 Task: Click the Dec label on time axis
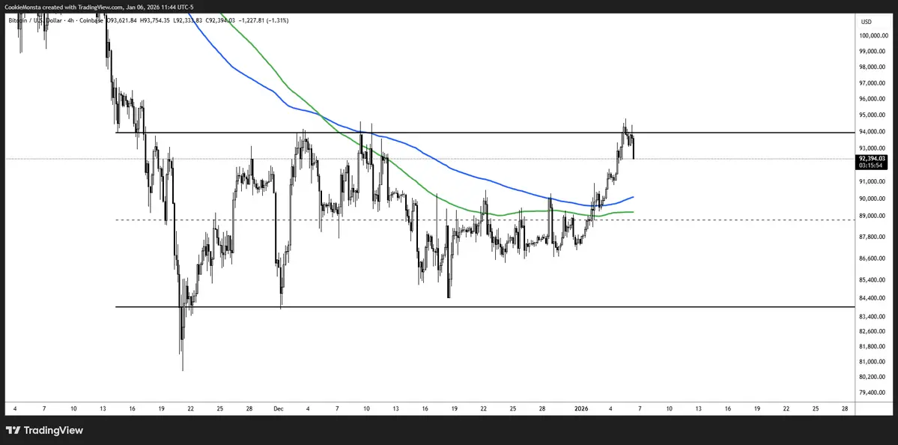(x=279, y=409)
